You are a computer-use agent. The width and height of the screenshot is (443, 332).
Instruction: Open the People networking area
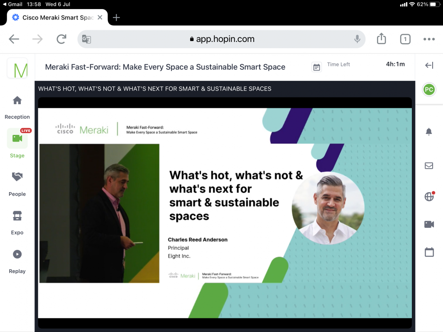coord(17,184)
